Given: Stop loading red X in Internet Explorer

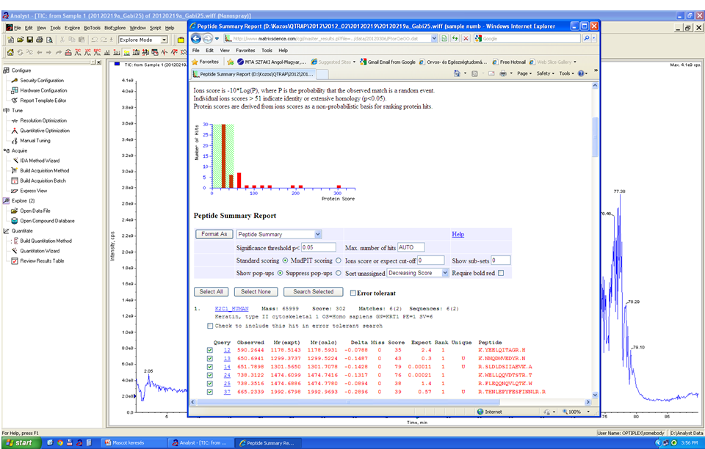Looking at the screenshot, I should pos(466,39).
